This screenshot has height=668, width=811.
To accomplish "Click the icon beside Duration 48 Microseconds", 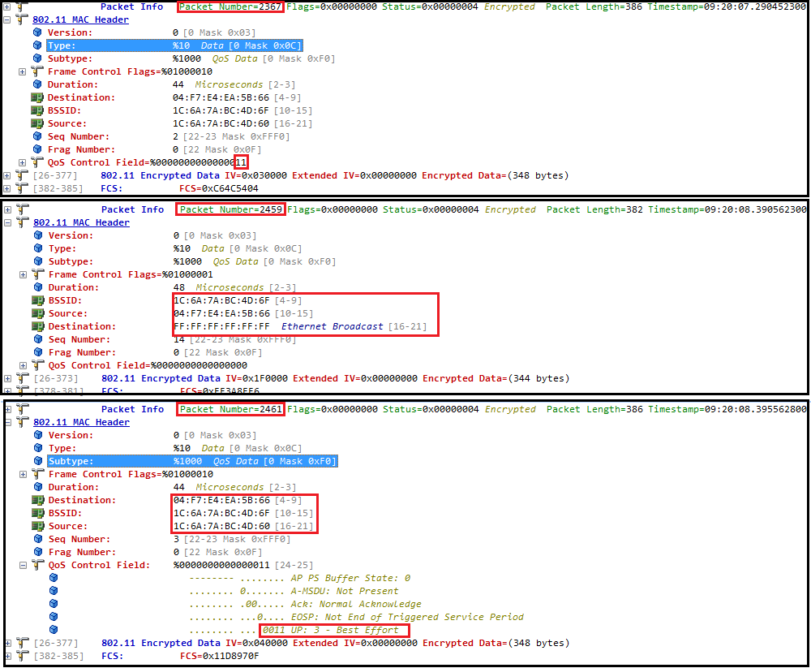I will pyautogui.click(x=37, y=287).
